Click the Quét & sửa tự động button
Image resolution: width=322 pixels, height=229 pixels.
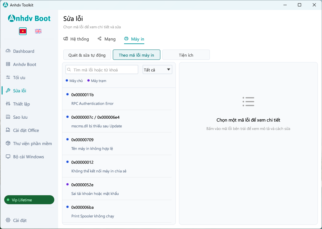point(87,55)
